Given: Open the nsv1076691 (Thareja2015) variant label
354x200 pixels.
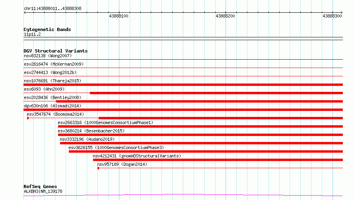Looking at the screenshot, I should coord(53,81).
